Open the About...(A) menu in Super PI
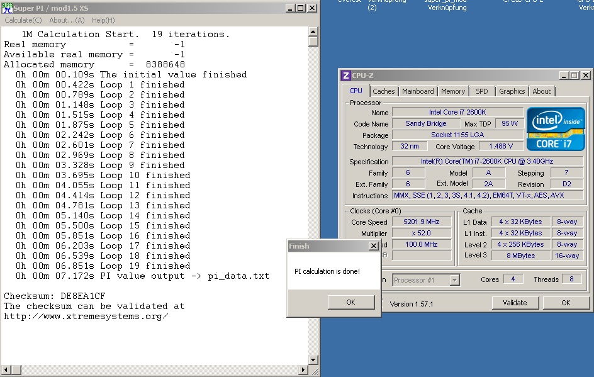 tap(67, 20)
